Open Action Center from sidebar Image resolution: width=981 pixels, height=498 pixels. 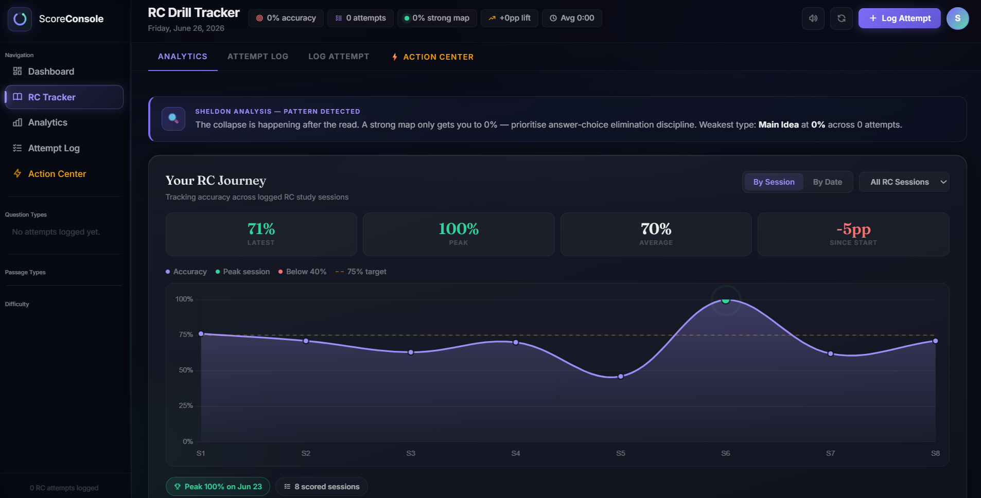coord(64,174)
